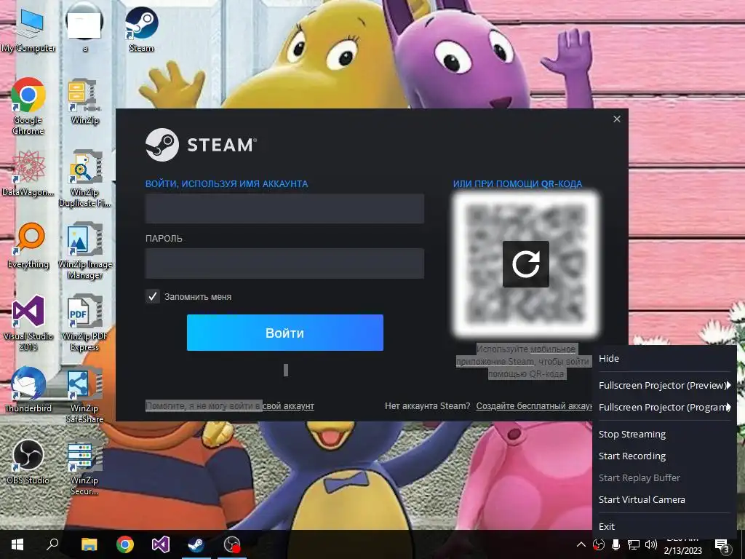Open File Explorer from the taskbar
This screenshot has height=559, width=745.
point(89,544)
